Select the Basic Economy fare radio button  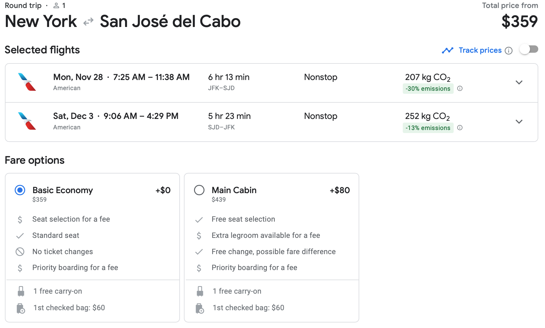pyautogui.click(x=20, y=190)
